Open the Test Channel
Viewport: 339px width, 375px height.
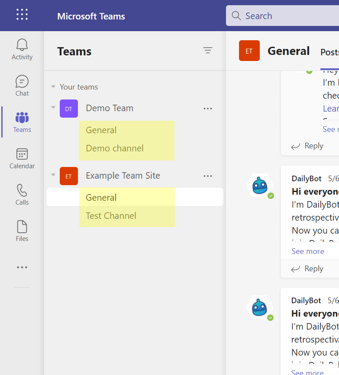(111, 216)
